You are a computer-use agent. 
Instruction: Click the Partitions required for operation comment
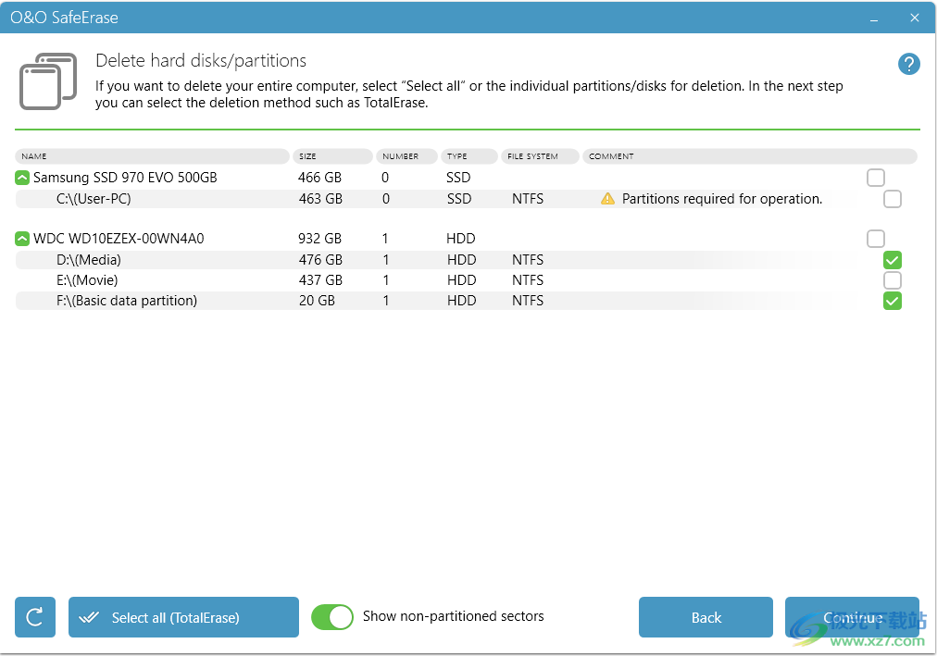pos(722,199)
